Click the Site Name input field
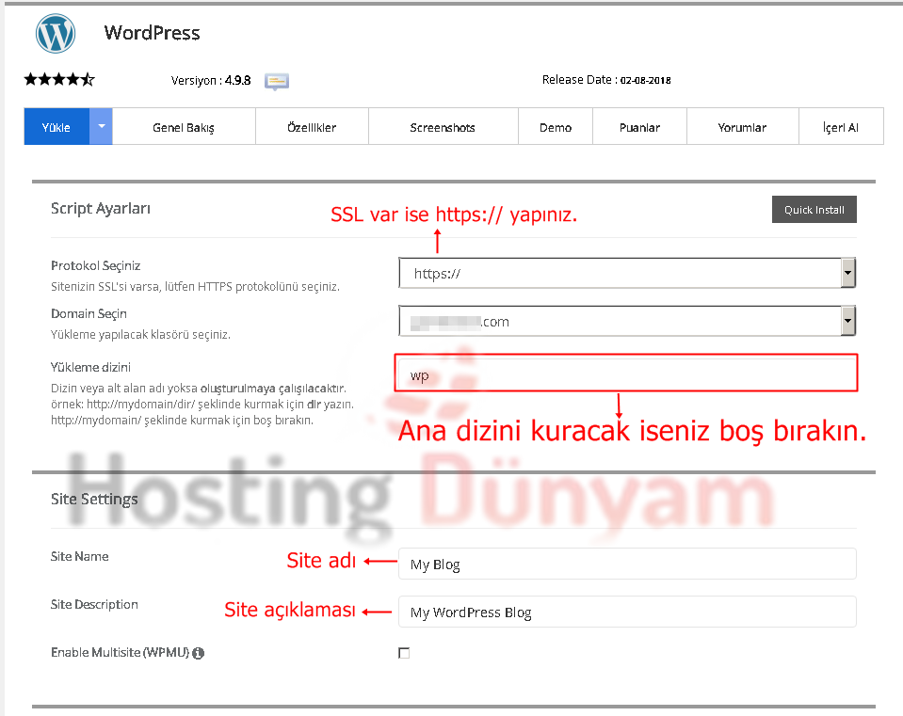The height and width of the screenshot is (716, 903). pos(627,564)
